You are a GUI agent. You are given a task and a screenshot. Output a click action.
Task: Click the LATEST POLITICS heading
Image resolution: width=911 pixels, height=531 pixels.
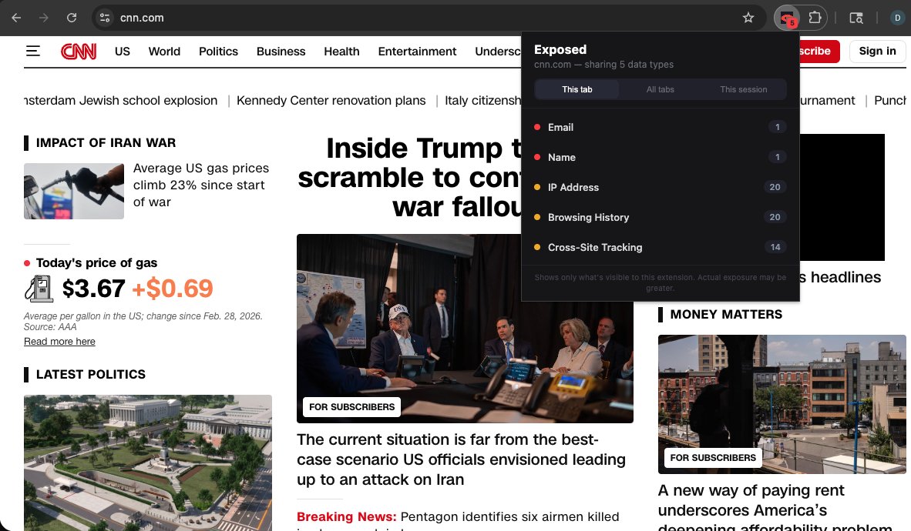91,374
